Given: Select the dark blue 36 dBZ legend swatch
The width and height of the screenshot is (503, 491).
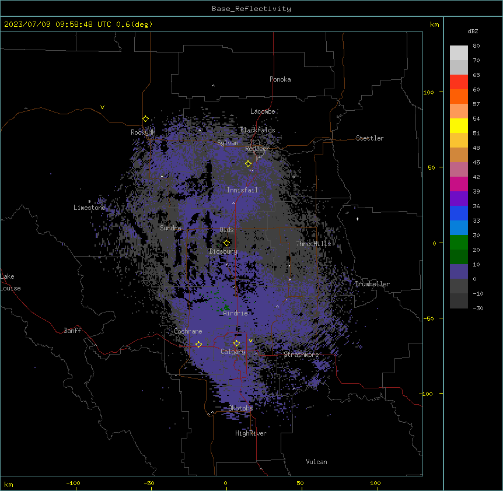Looking at the screenshot, I should tap(459, 213).
